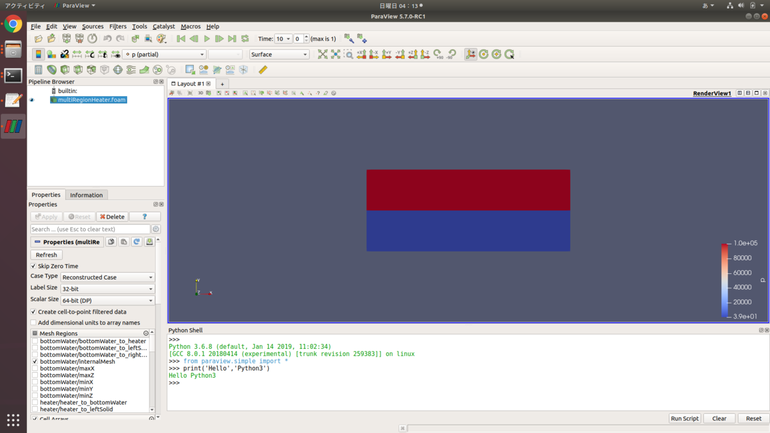Click the Ruler measurement icon
The image size is (770, 433).
point(263,70)
